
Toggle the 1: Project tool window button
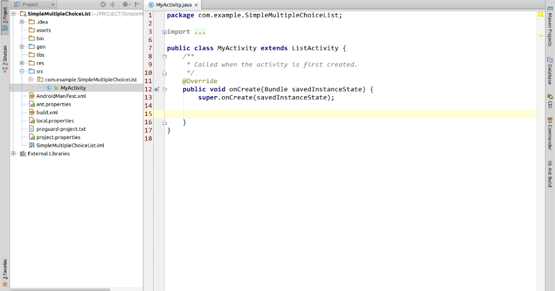pos(5,18)
